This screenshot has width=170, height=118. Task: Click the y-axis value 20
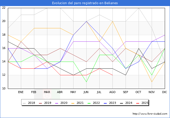tap(4, 21)
